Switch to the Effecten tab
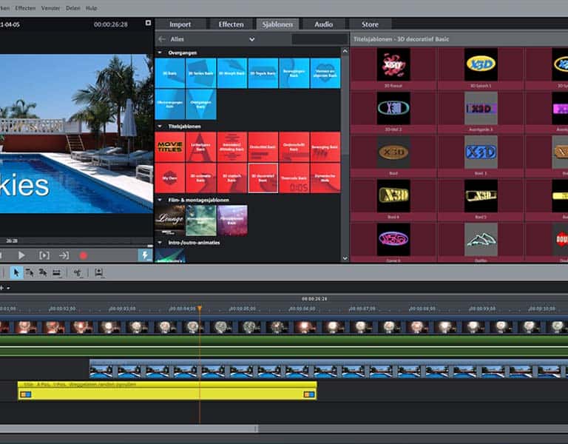The width and height of the screenshot is (568, 444). click(x=231, y=24)
